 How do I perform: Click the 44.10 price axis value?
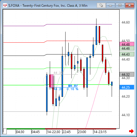click(x=125, y=115)
